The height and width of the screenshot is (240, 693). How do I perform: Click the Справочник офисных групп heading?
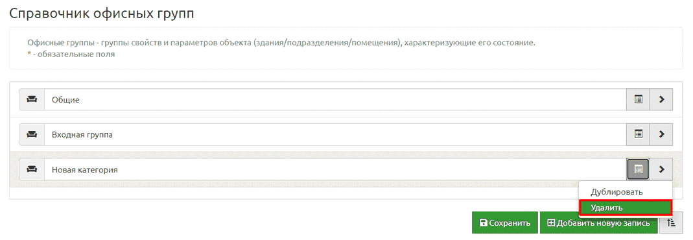coord(102,14)
